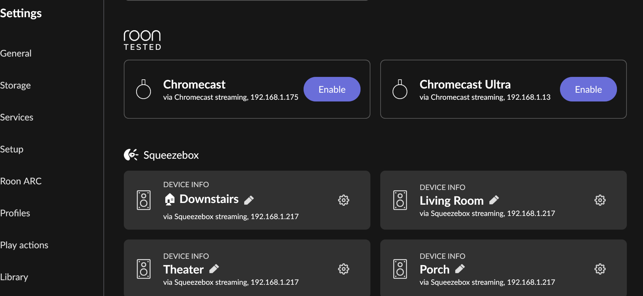The image size is (643, 296).
Task: Click the Downstairs zone name
Action: pyautogui.click(x=209, y=199)
